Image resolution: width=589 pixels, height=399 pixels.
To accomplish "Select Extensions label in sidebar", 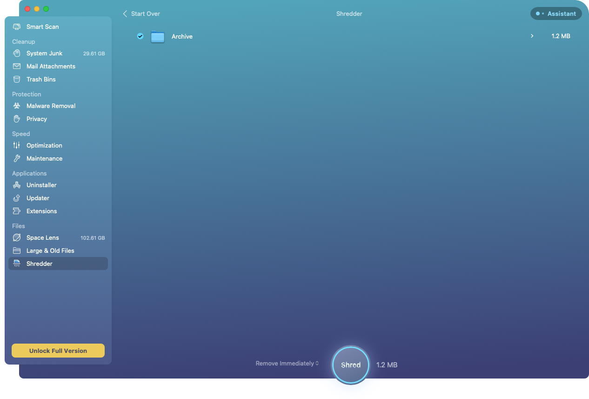I will (x=41, y=211).
